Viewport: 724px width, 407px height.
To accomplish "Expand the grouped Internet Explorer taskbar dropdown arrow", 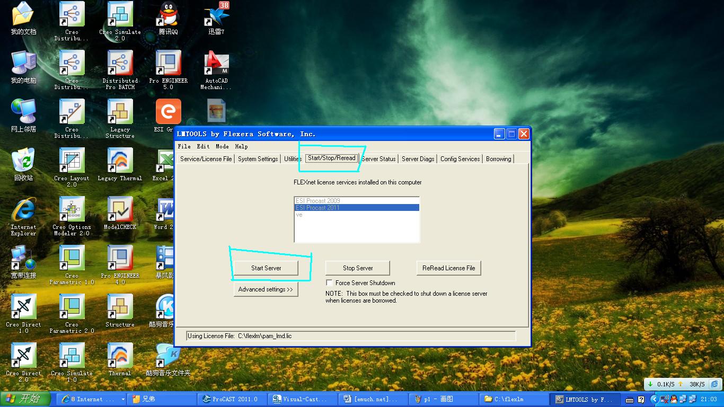I will click(123, 399).
